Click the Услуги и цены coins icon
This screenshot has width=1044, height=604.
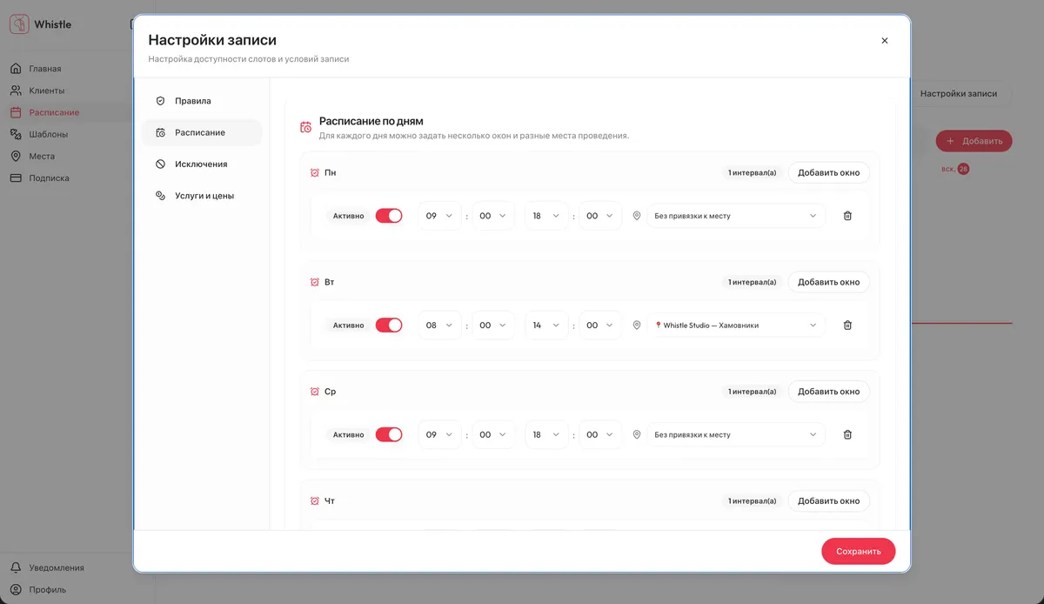(160, 196)
